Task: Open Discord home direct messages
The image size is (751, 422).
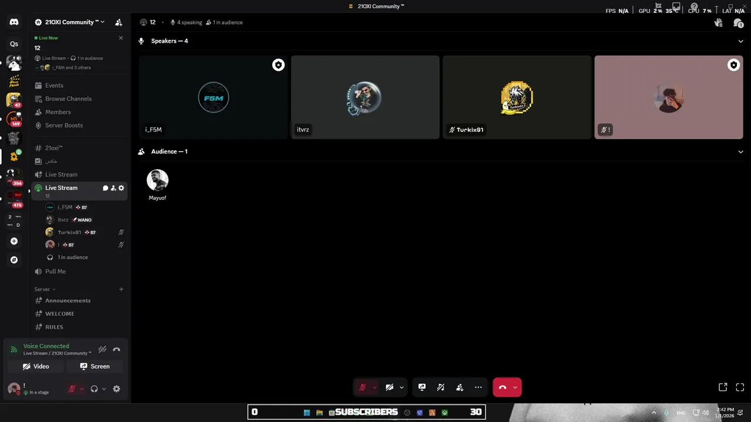Action: click(x=14, y=22)
